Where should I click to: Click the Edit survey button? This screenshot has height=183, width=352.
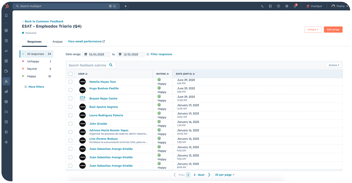[x=333, y=30]
